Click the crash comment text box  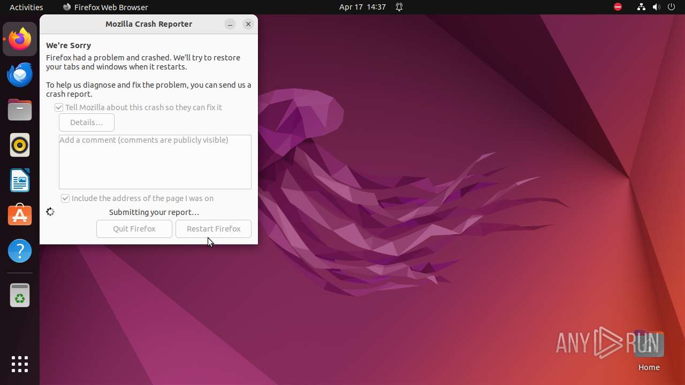(155, 162)
